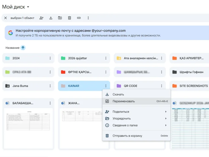Open the Мой диск dropdown
The width and height of the screenshot is (209, 157).
[16, 7]
